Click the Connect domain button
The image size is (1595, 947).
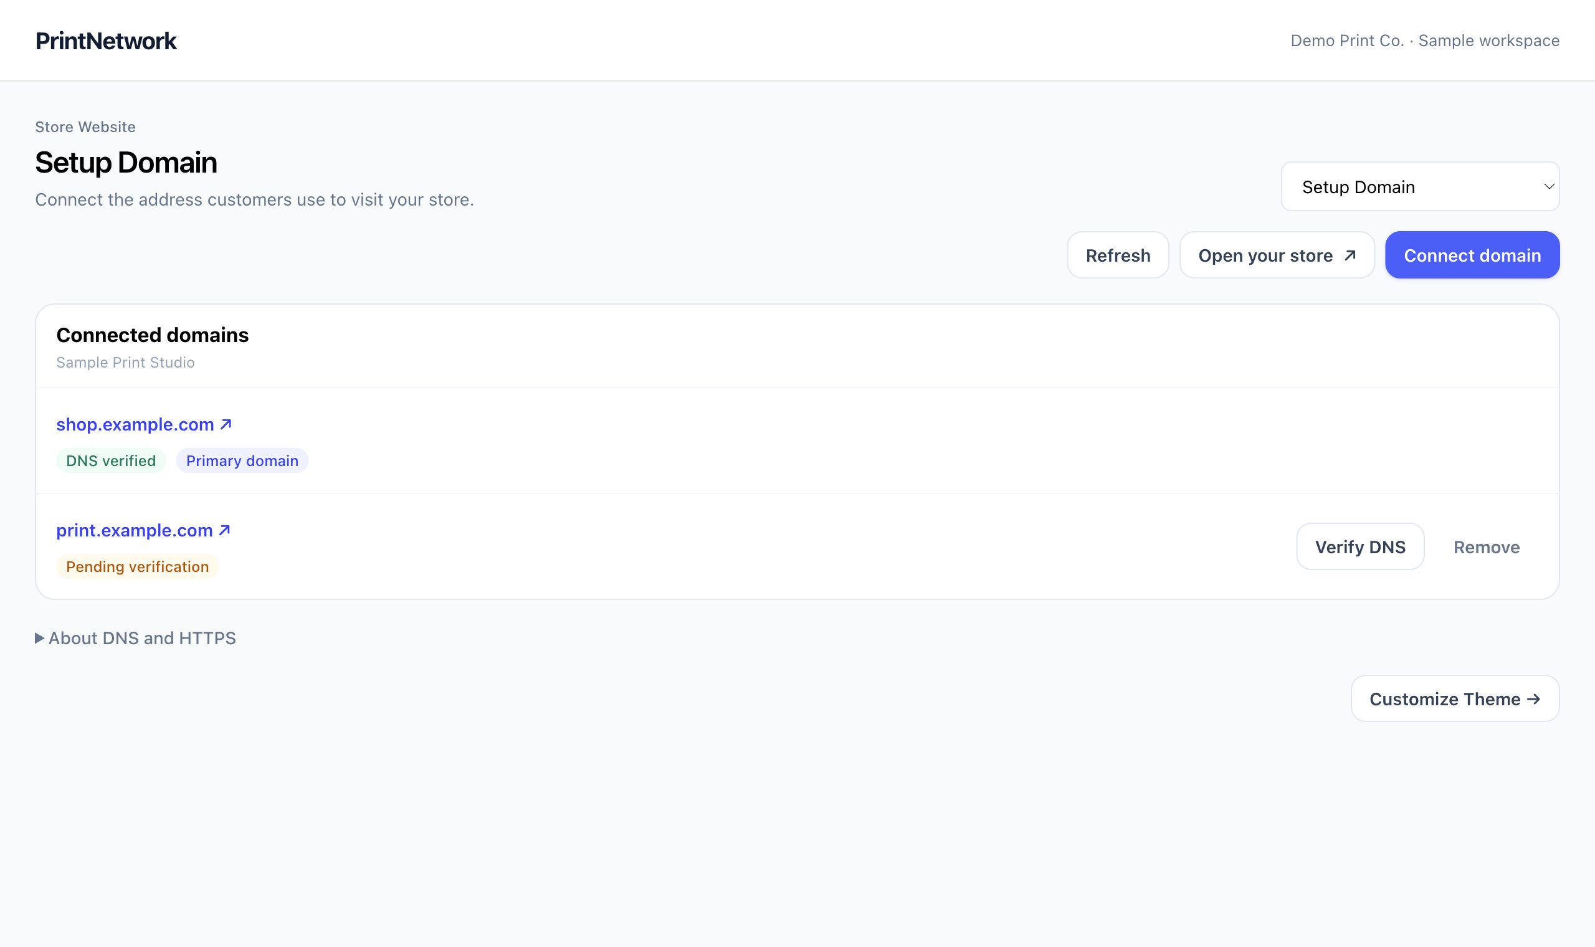1472,255
